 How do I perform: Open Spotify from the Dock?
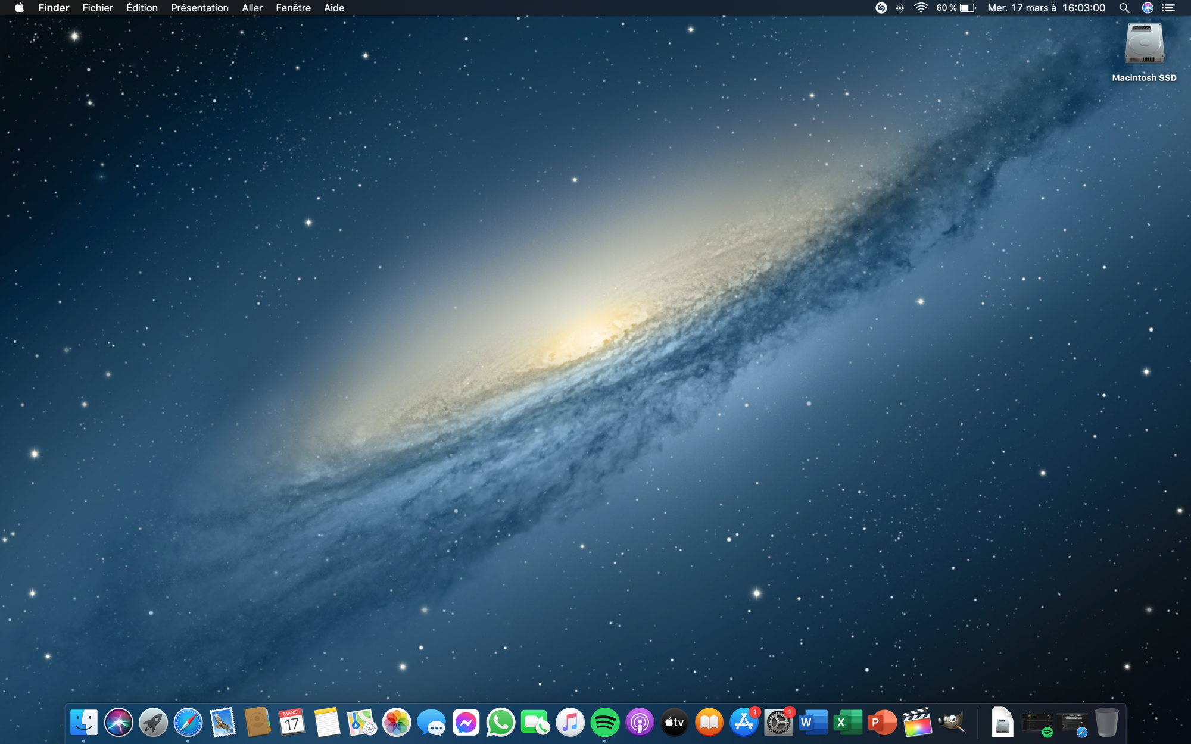click(x=604, y=723)
